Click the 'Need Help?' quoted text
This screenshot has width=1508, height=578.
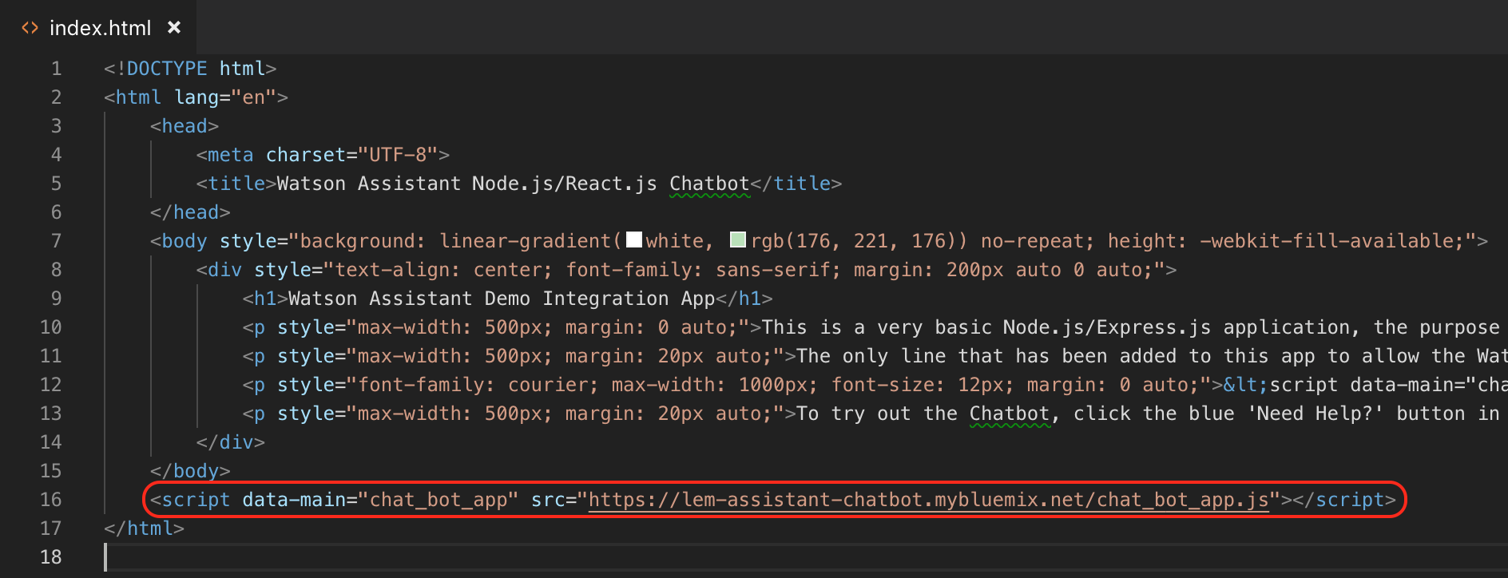pos(1316,414)
